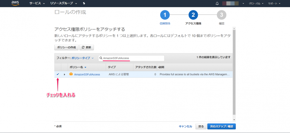The image size is (290, 133).
Task: Go to step 1 circle
Action: coord(165,15)
